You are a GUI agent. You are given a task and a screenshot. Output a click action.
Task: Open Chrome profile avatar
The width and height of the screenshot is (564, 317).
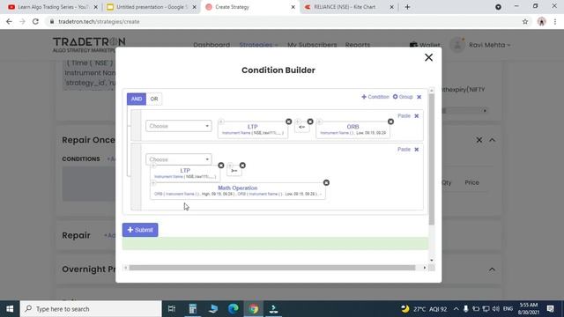coord(542,21)
